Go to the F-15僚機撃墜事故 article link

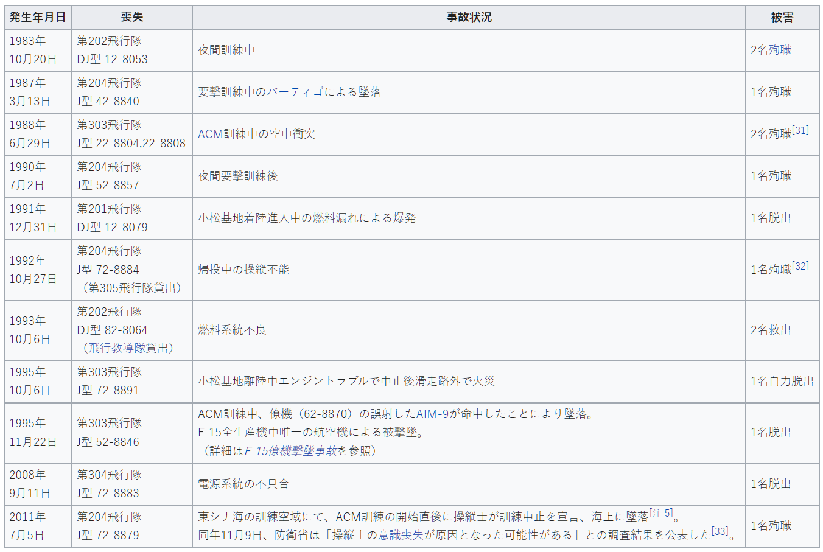click(290, 451)
